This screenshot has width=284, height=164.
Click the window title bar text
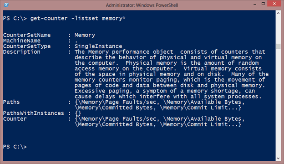click(x=142, y=5)
